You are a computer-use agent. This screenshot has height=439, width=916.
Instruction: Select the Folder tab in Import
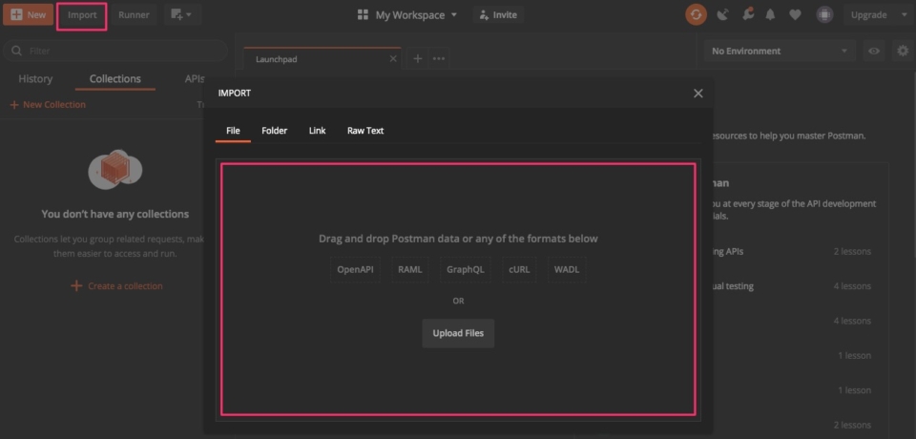pos(275,131)
